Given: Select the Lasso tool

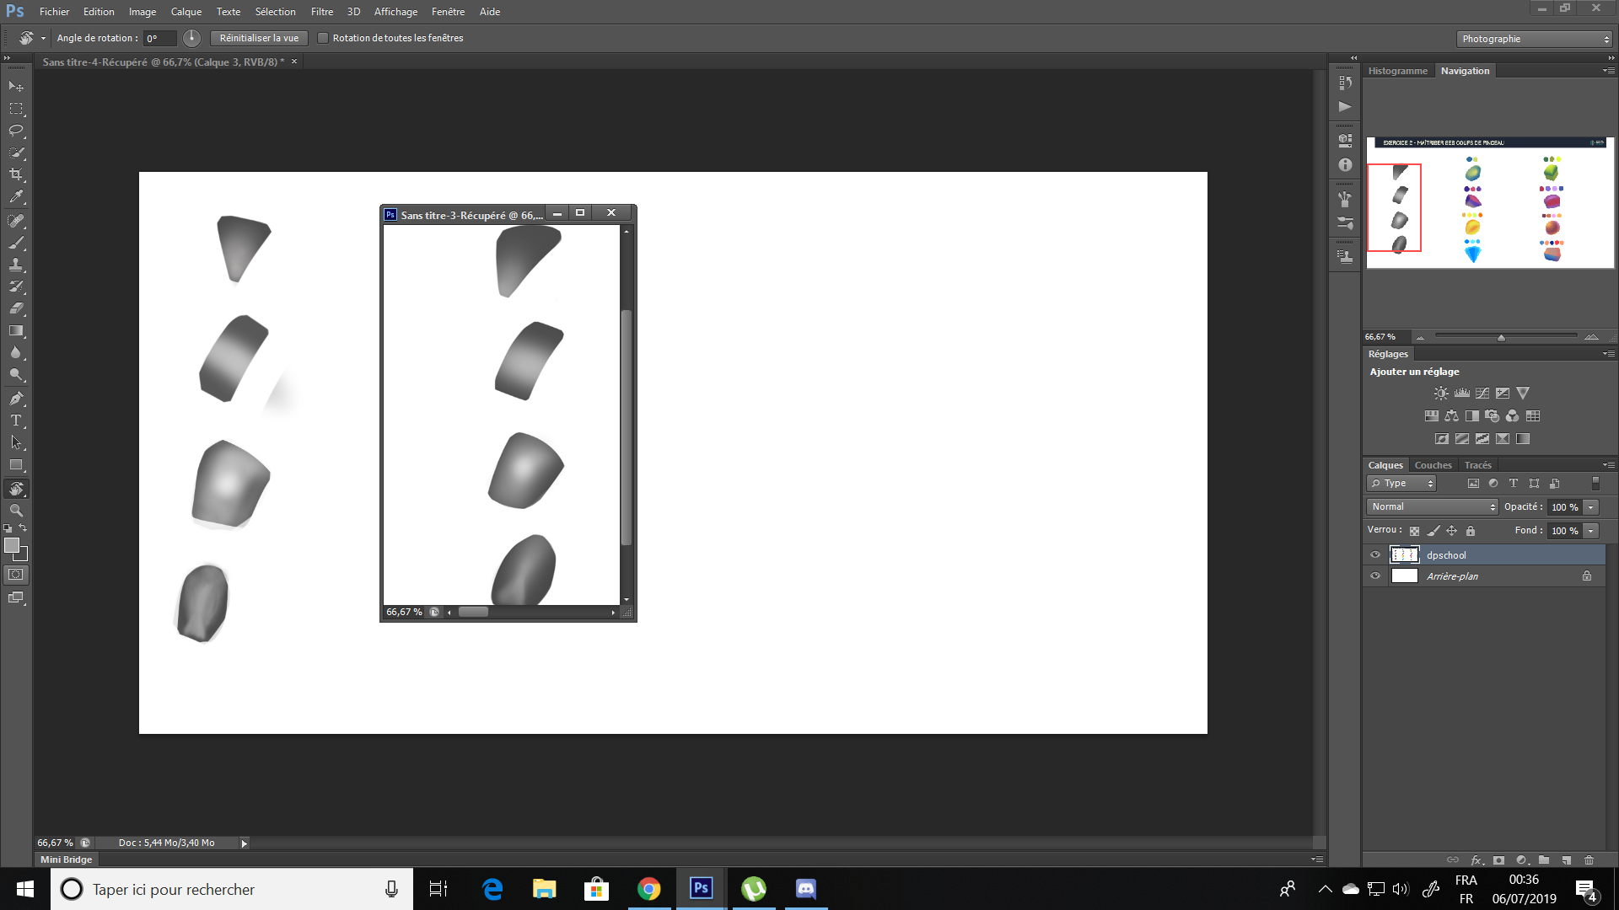Looking at the screenshot, I should point(15,130).
